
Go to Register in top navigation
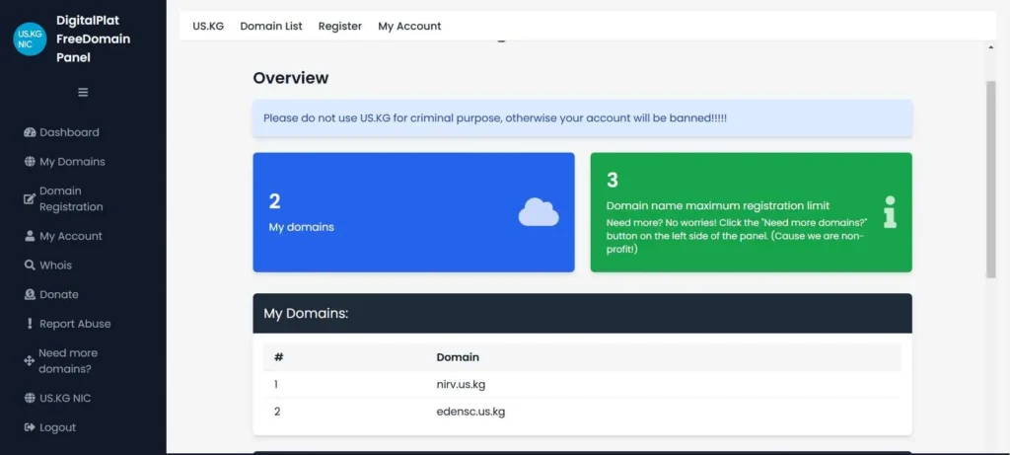pyautogui.click(x=339, y=26)
